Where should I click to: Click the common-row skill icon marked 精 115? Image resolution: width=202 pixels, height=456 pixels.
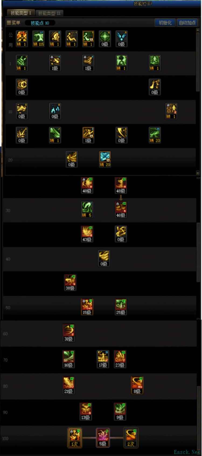38,39
